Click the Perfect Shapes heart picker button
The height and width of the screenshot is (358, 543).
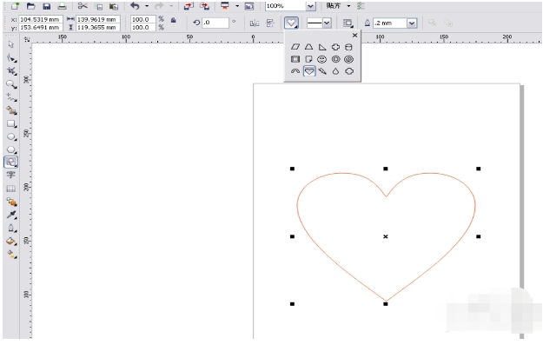(x=291, y=23)
